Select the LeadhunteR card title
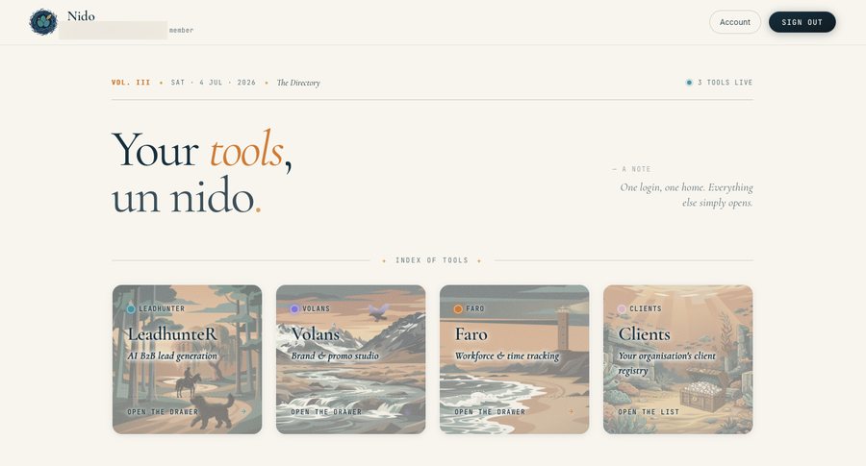The height and width of the screenshot is (466, 866). pyautogui.click(x=172, y=334)
